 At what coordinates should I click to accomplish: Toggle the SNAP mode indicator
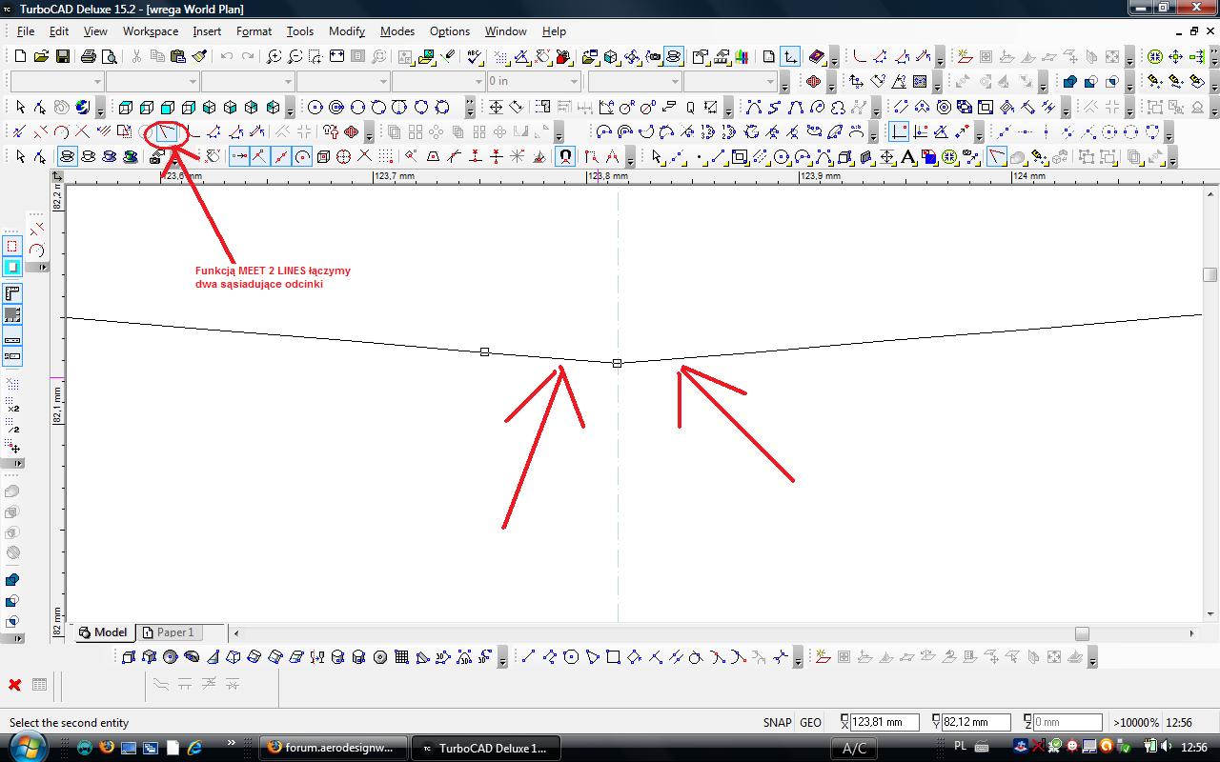(x=777, y=723)
